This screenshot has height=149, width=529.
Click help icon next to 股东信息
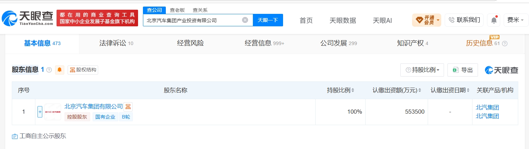click(x=49, y=70)
